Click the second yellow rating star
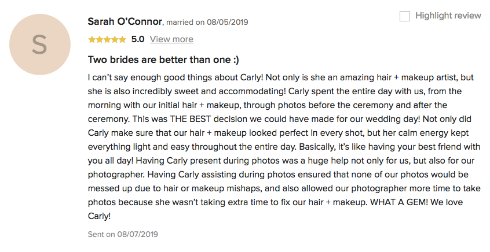The image size is (490, 252). click(99, 39)
